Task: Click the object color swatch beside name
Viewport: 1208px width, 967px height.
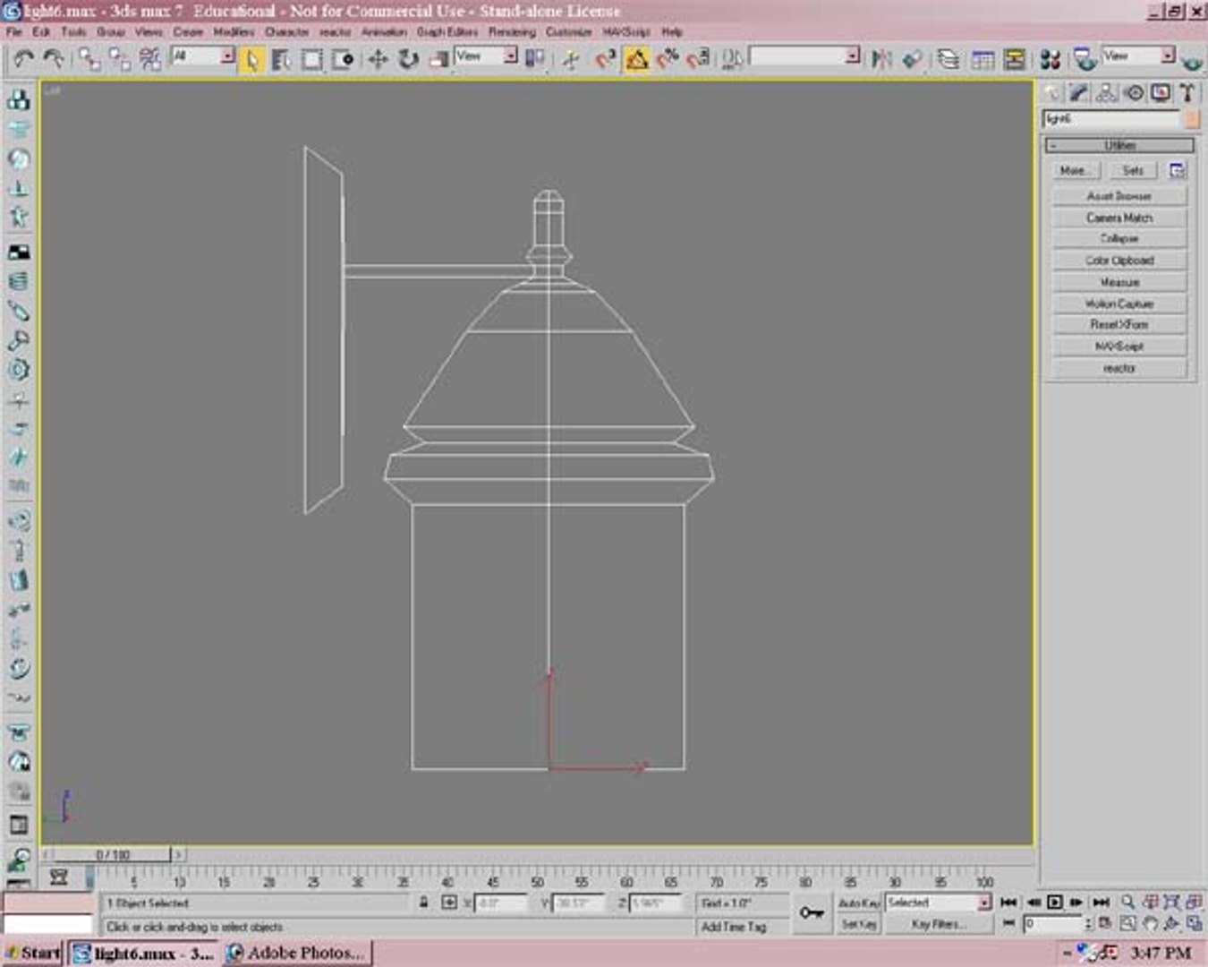Action: pyautogui.click(x=1191, y=119)
